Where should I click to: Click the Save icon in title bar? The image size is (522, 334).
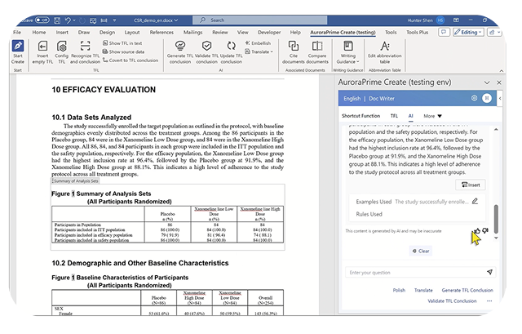click(x=57, y=20)
